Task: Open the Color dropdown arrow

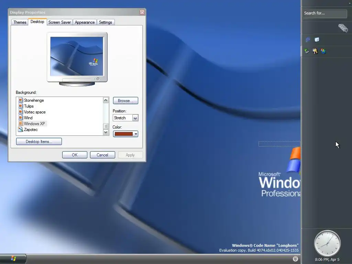Action: [135, 134]
